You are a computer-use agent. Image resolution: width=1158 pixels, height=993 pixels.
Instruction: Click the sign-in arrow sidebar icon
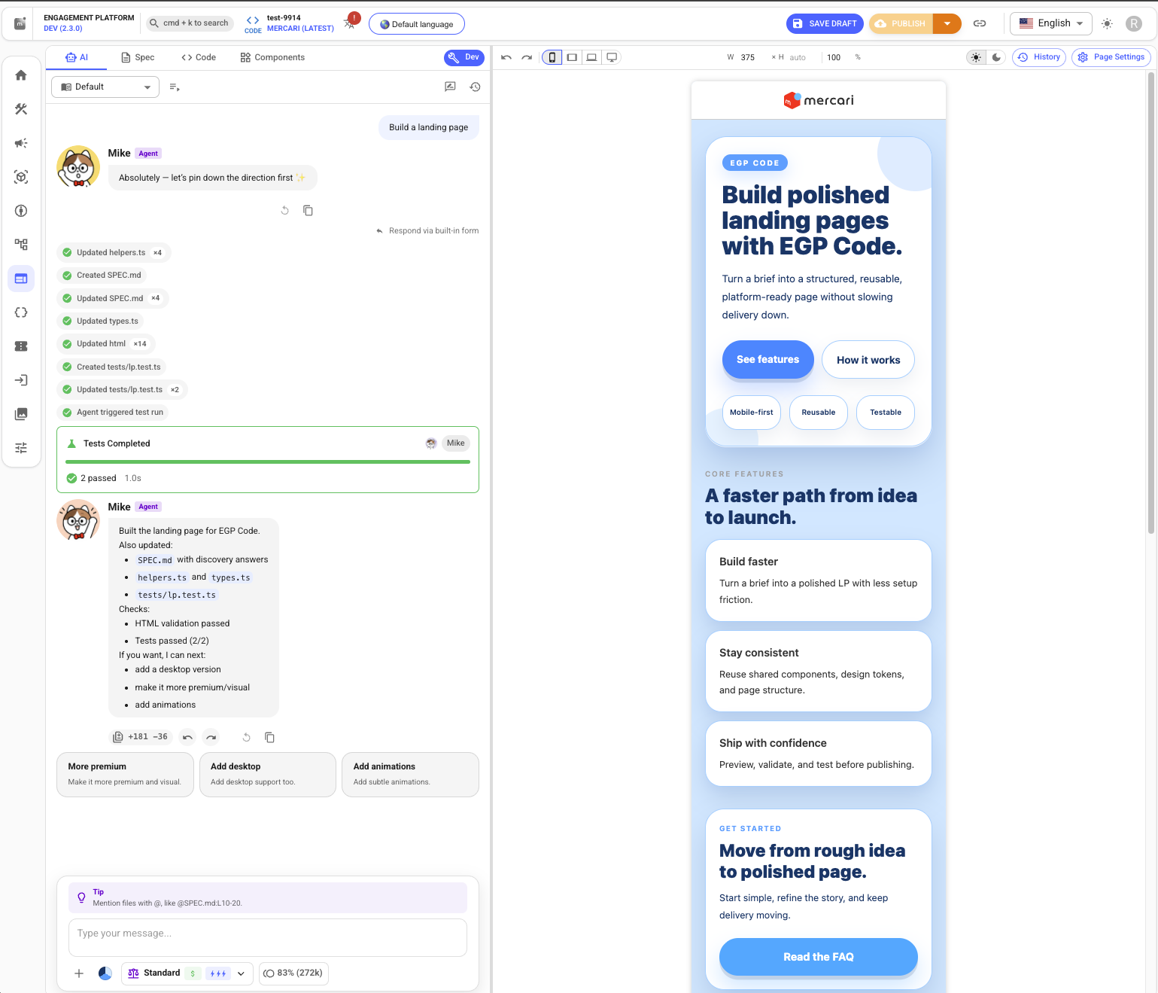click(x=21, y=380)
